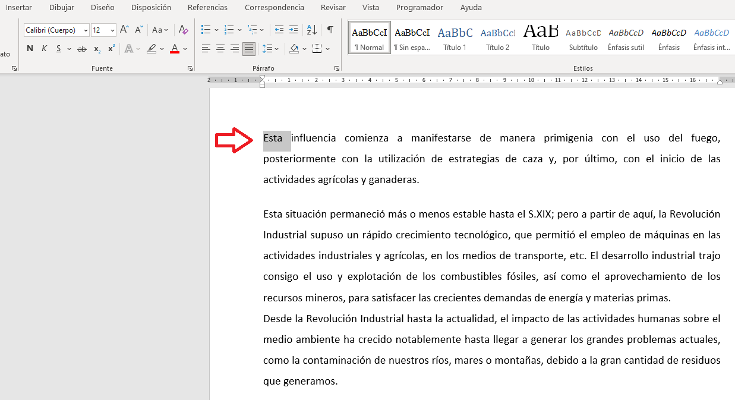Sort text with the A-Z icon
The image size is (735, 400).
pos(311,30)
